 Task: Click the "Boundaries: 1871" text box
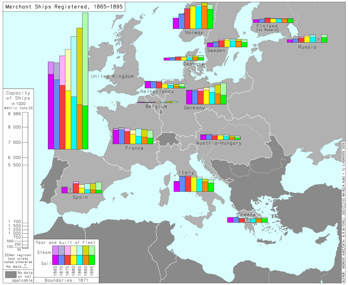(66, 280)
